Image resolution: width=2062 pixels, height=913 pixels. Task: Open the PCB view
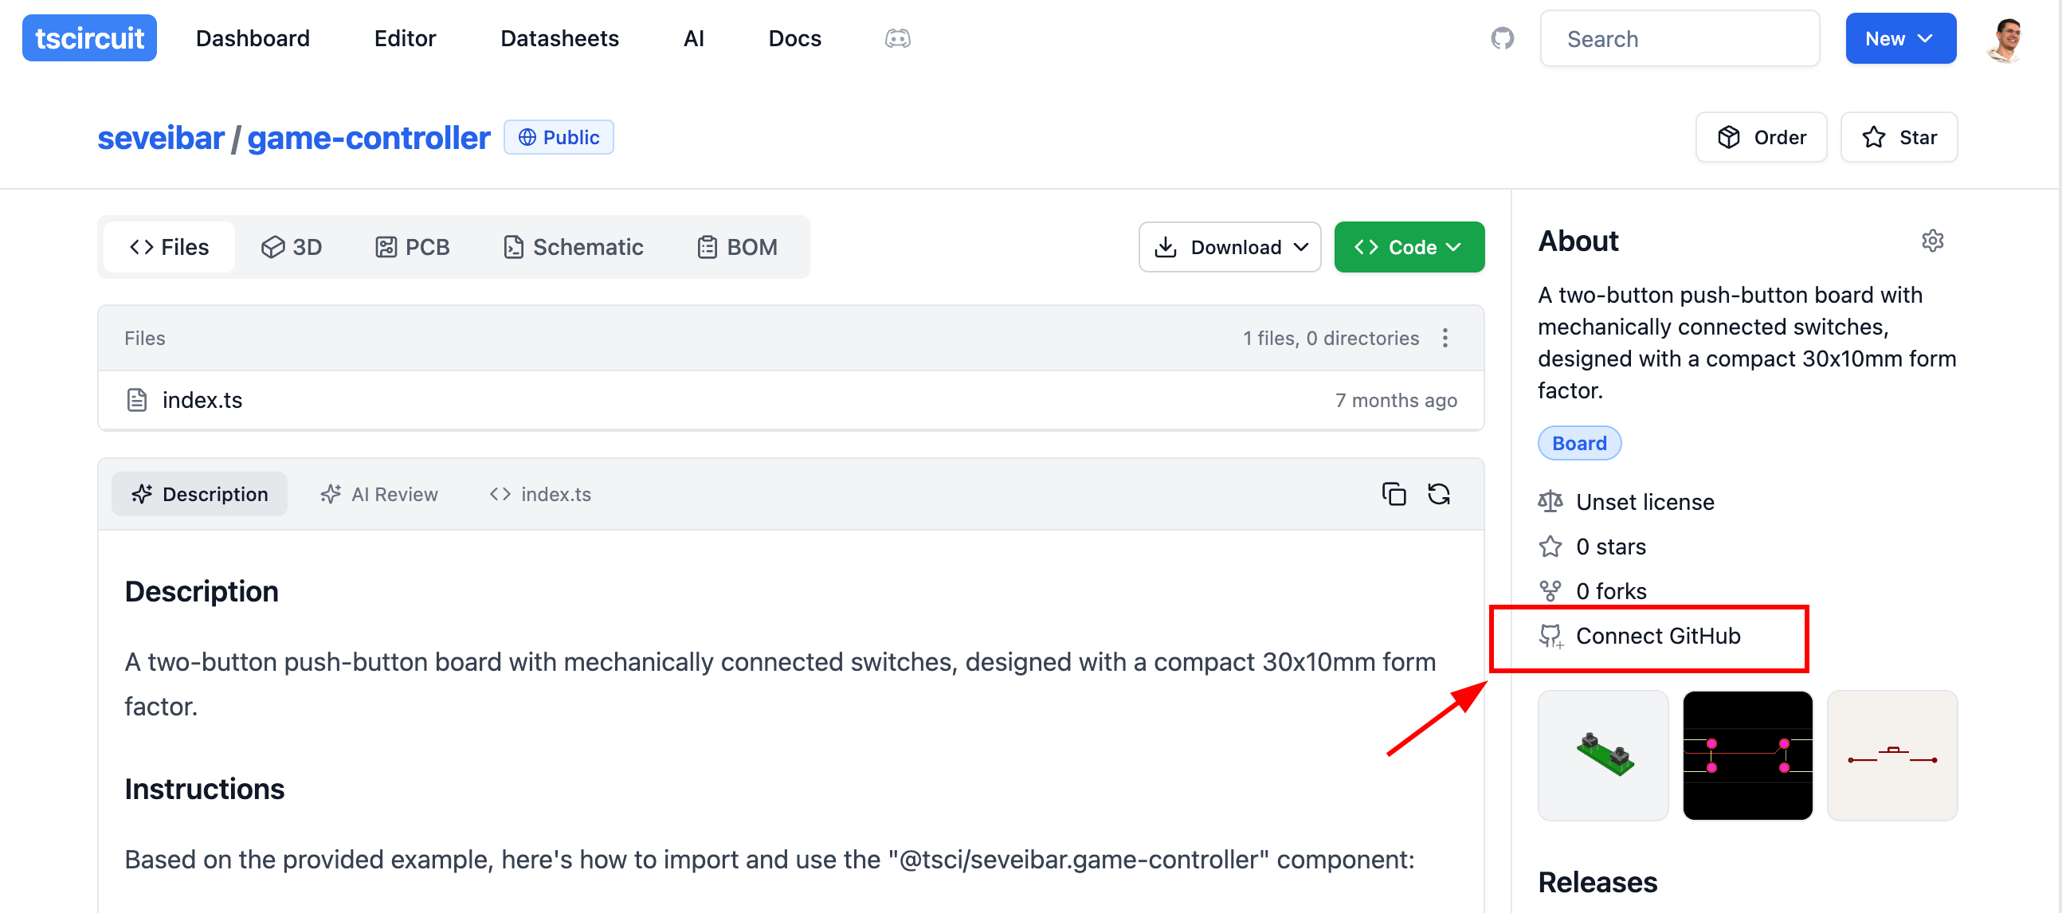(413, 246)
